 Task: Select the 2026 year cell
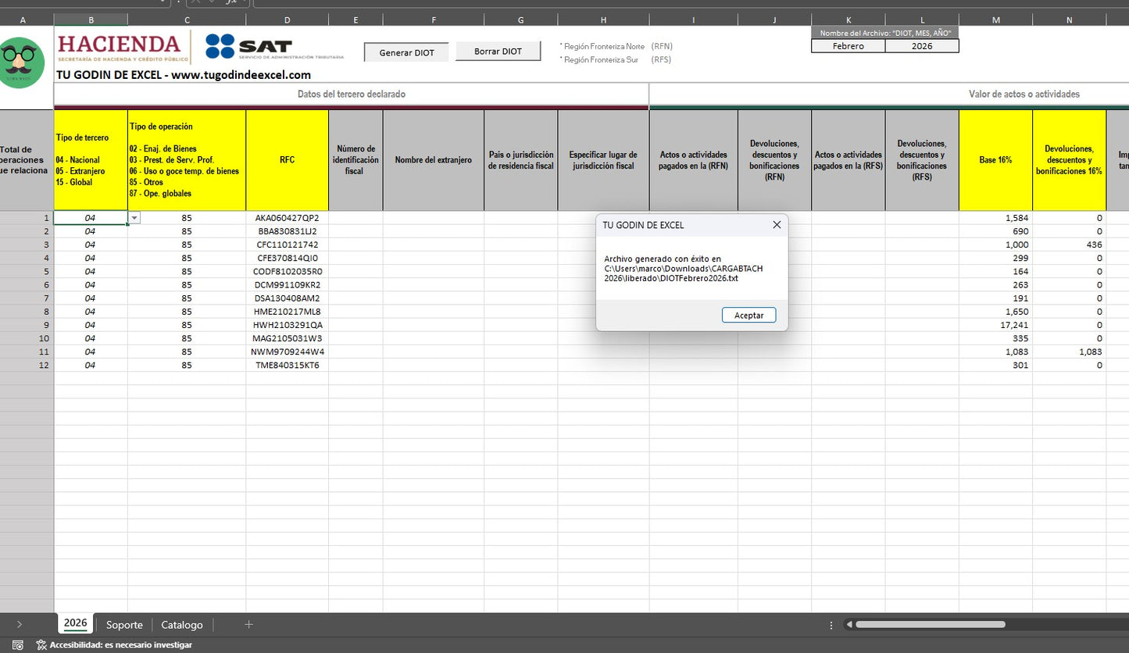(922, 46)
